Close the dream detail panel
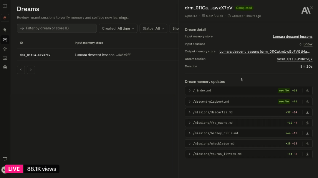 [x=312, y=8]
